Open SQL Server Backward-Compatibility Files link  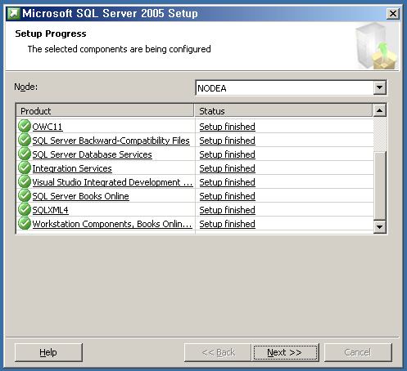tap(111, 141)
